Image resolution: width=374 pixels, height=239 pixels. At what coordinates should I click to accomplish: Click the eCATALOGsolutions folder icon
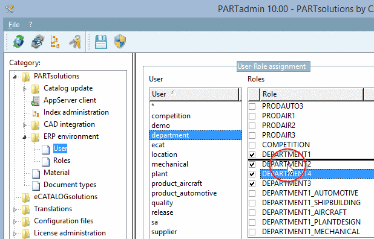[26, 197]
